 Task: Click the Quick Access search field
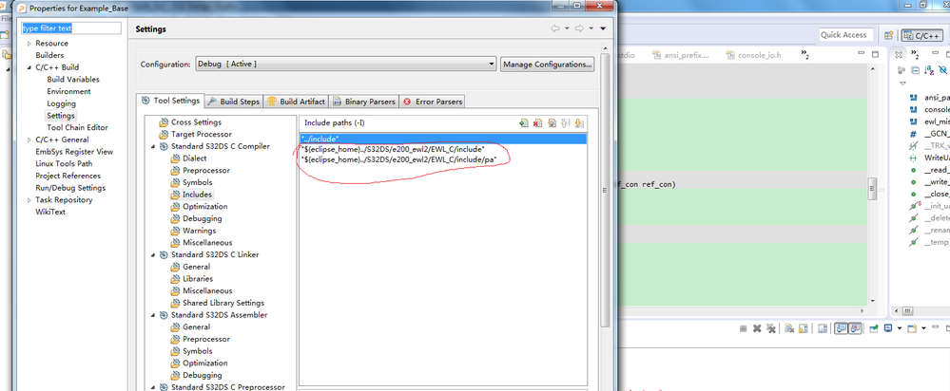pos(846,35)
